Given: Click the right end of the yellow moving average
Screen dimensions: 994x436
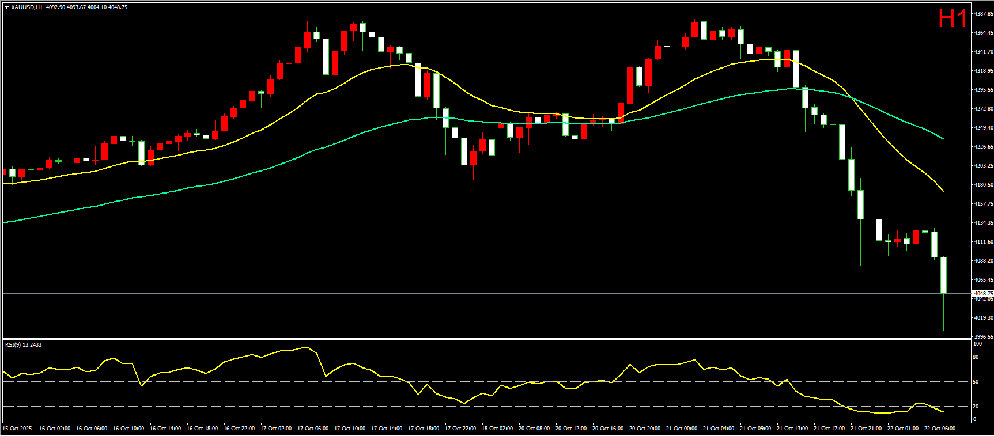Looking at the screenshot, I should pos(943,191).
